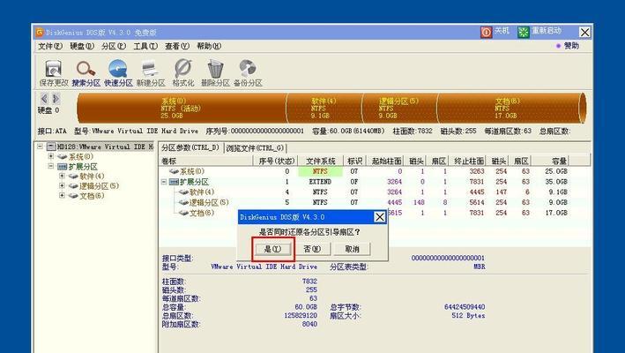
Task: Click the 新建分区 new partition icon
Action: pos(151,72)
